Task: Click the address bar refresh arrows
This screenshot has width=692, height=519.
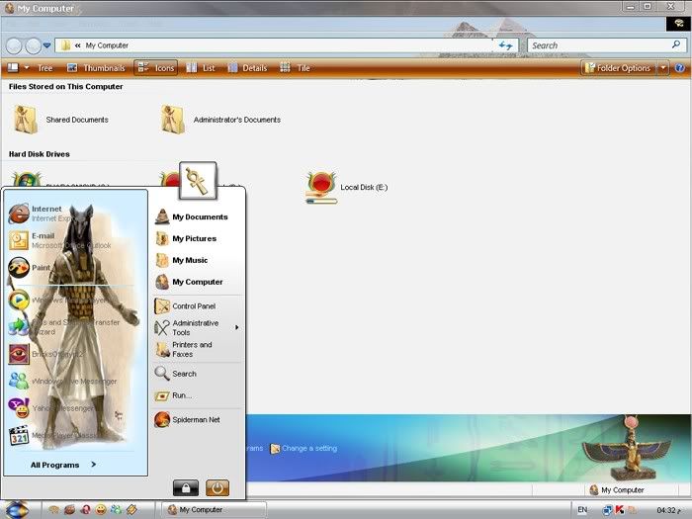Action: click(x=506, y=45)
